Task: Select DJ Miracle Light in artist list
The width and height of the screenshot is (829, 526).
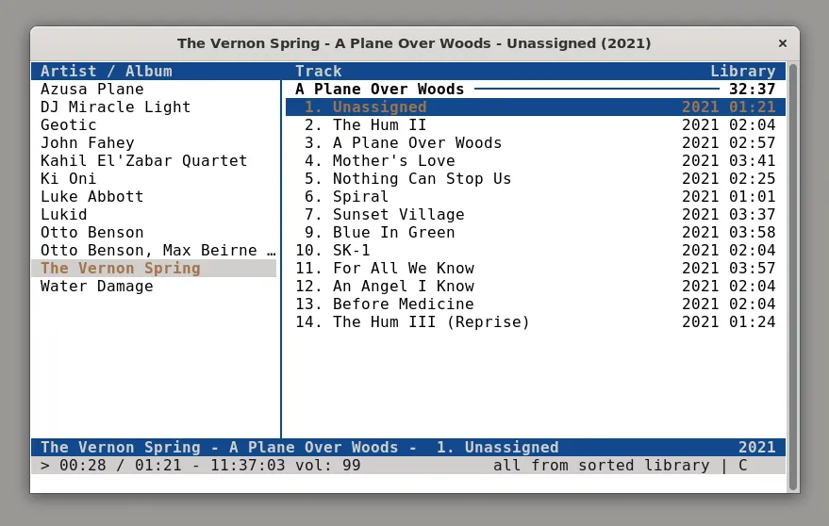Action: click(x=115, y=107)
